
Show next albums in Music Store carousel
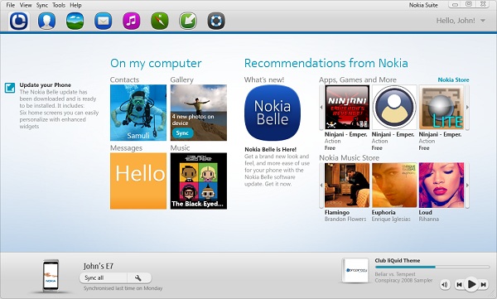point(467,186)
